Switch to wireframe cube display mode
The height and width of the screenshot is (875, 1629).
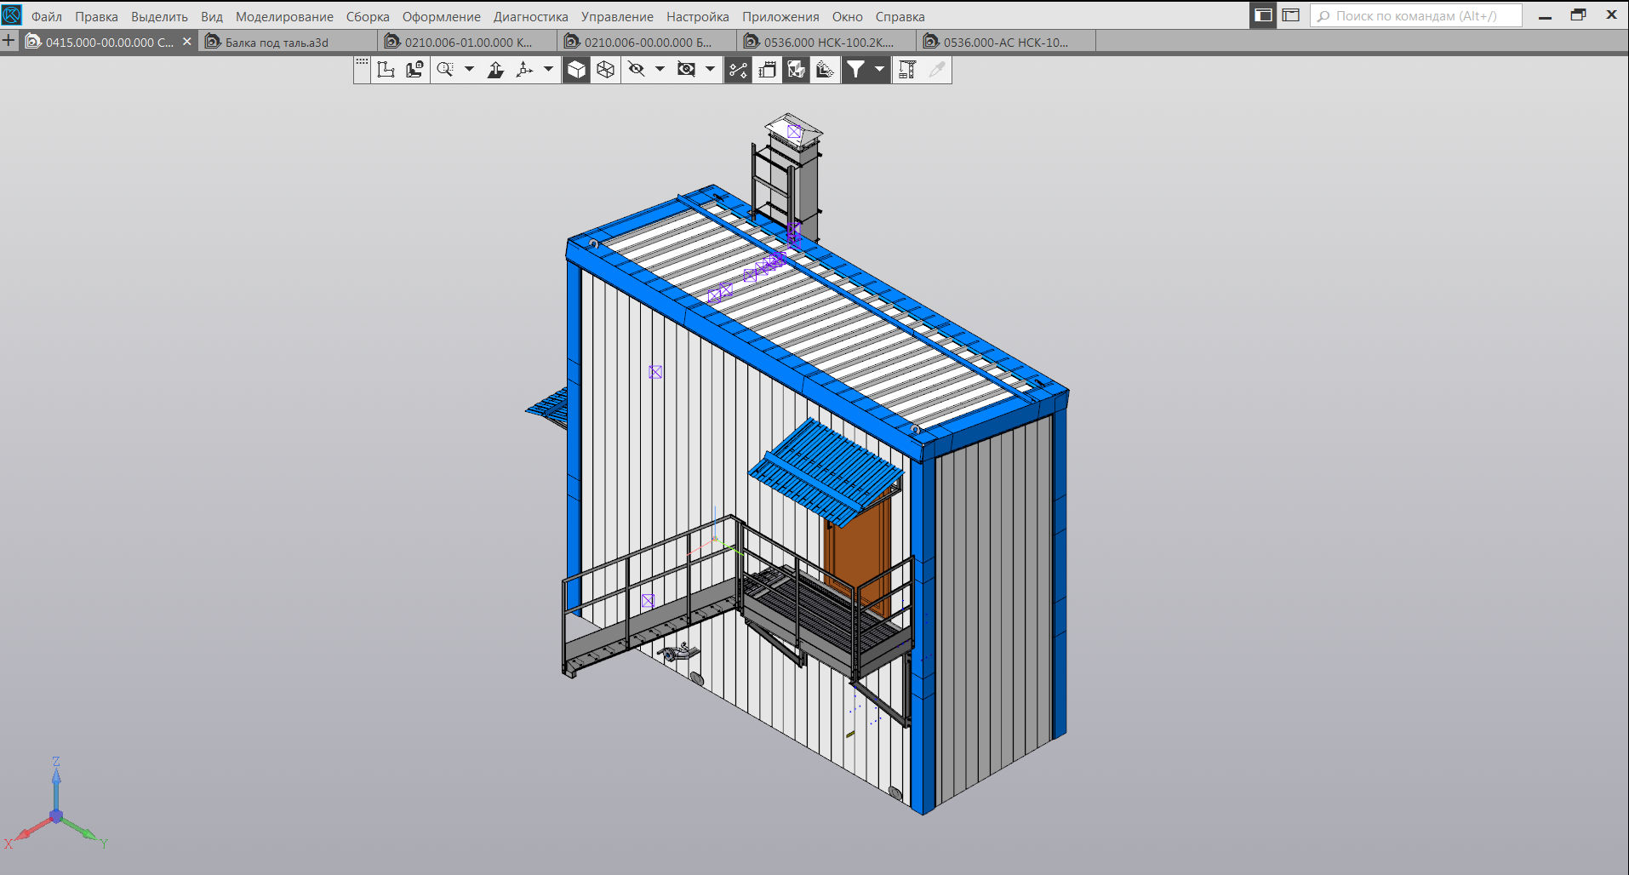tap(605, 70)
